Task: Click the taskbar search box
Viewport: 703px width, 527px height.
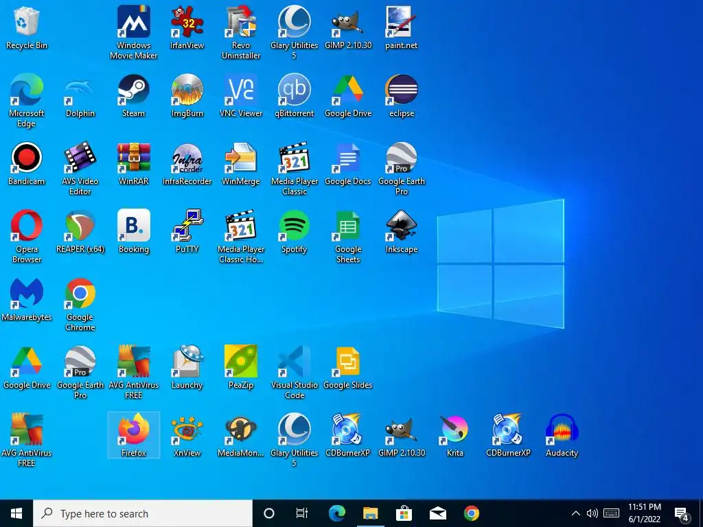Action: pos(143,513)
